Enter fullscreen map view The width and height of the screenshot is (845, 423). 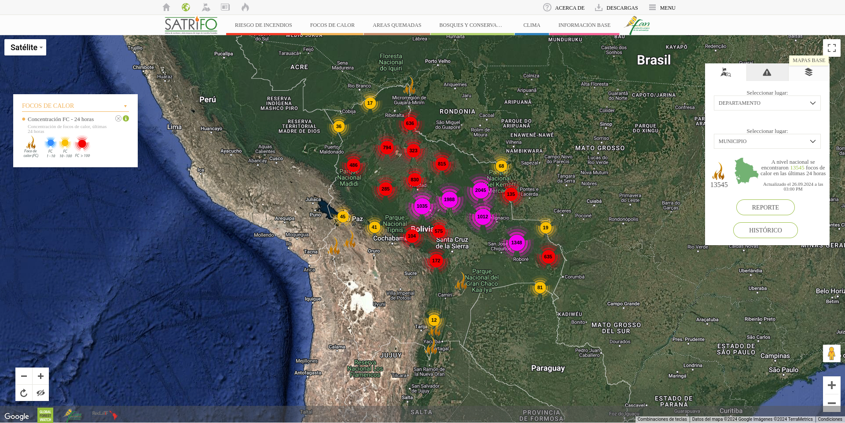point(831,48)
